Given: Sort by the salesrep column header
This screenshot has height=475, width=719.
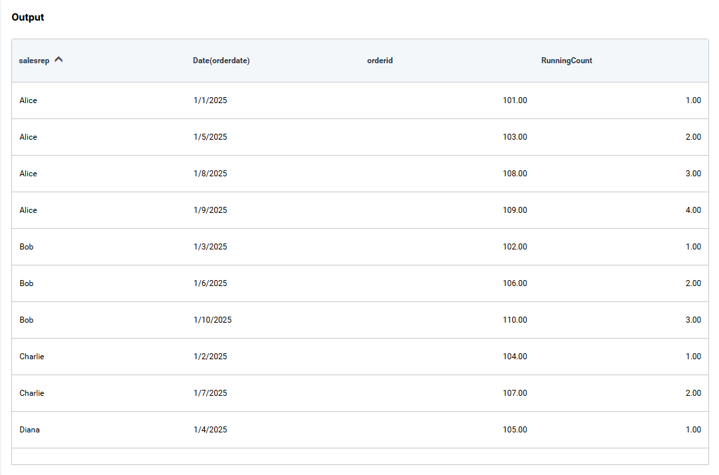Looking at the screenshot, I should 35,61.
